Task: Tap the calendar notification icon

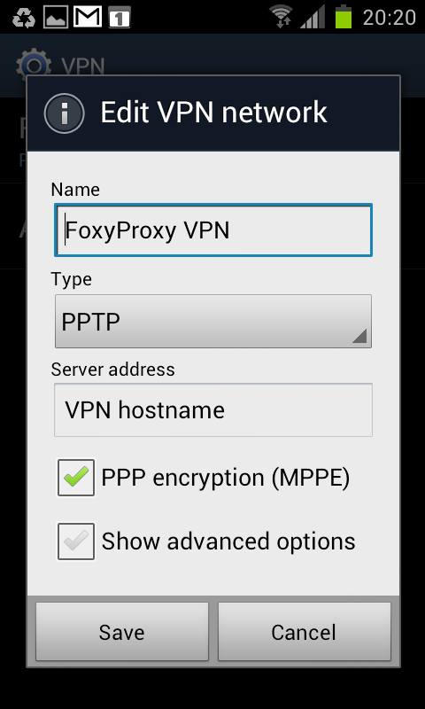Action: pyautogui.click(x=120, y=17)
